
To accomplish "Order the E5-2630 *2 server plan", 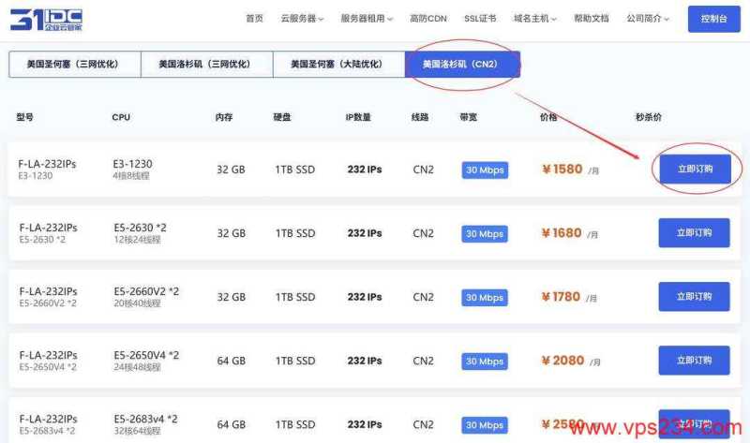I will pos(694,233).
